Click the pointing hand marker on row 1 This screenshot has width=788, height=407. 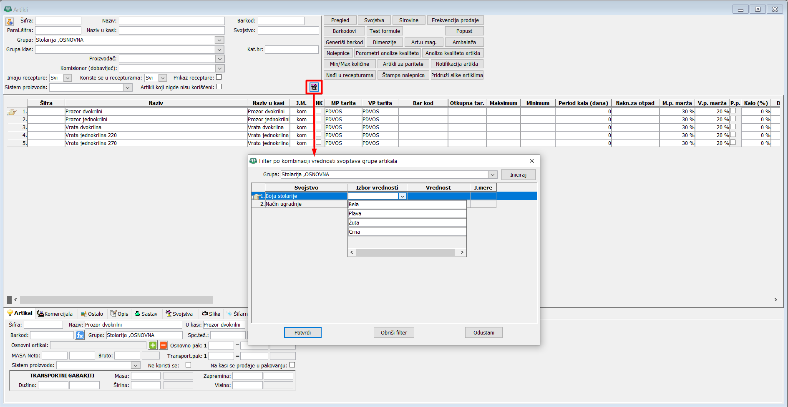(12, 112)
